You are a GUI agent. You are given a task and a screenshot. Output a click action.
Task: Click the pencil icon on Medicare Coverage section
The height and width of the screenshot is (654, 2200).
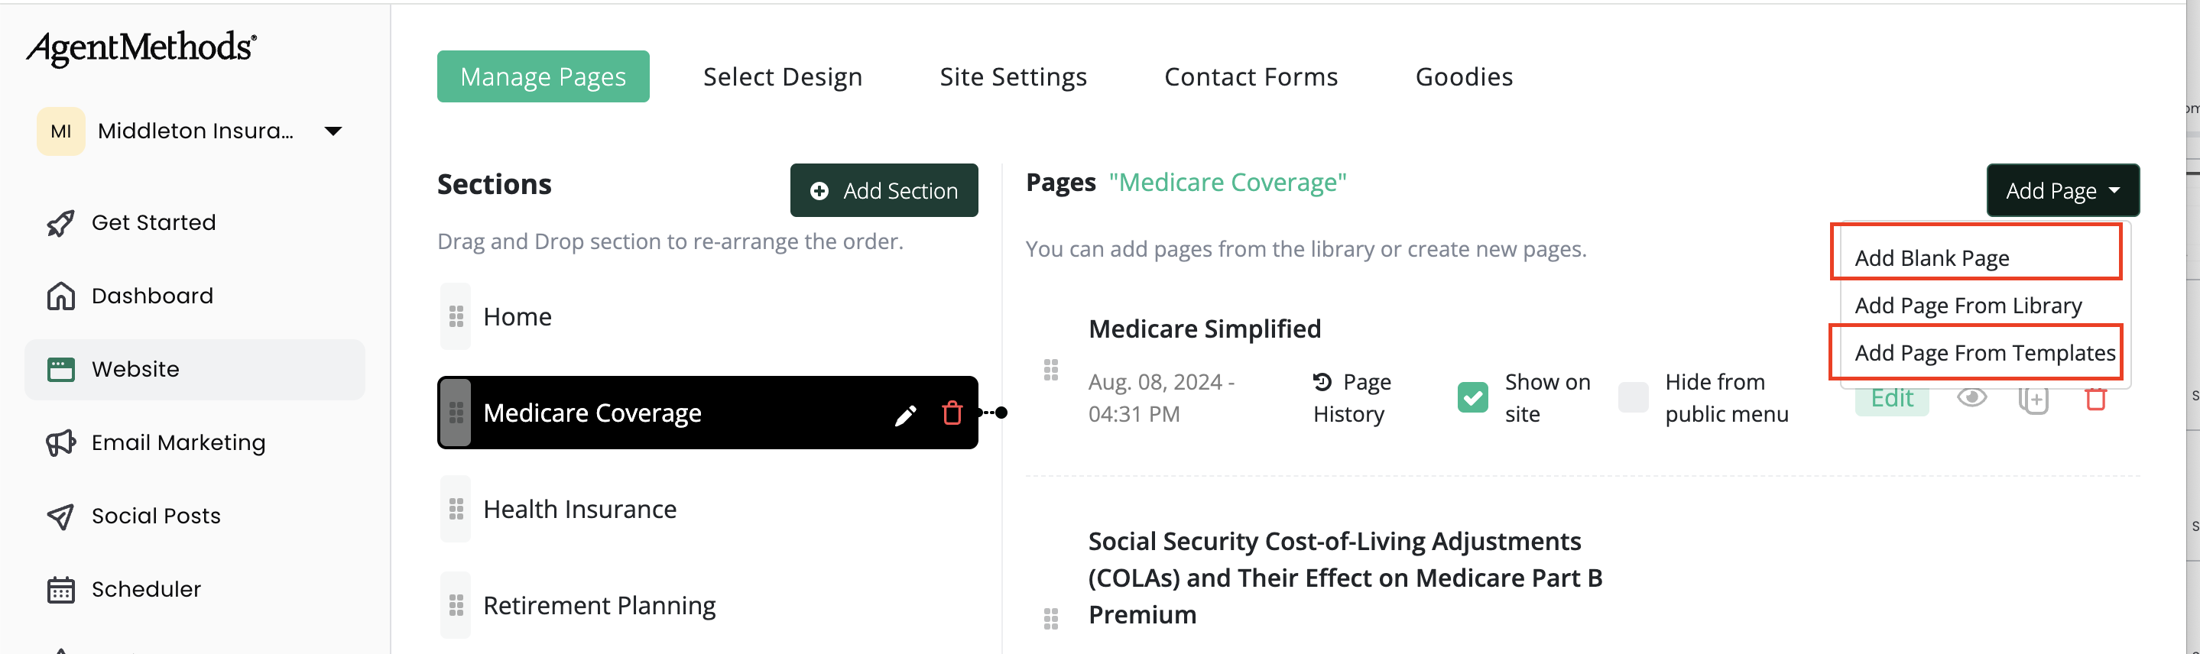pyautogui.click(x=905, y=414)
